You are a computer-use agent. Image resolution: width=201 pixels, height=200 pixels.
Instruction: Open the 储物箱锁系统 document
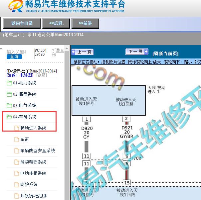coord(33,162)
